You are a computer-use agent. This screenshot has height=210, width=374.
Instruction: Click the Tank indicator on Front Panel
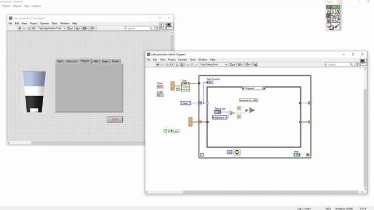(x=34, y=92)
